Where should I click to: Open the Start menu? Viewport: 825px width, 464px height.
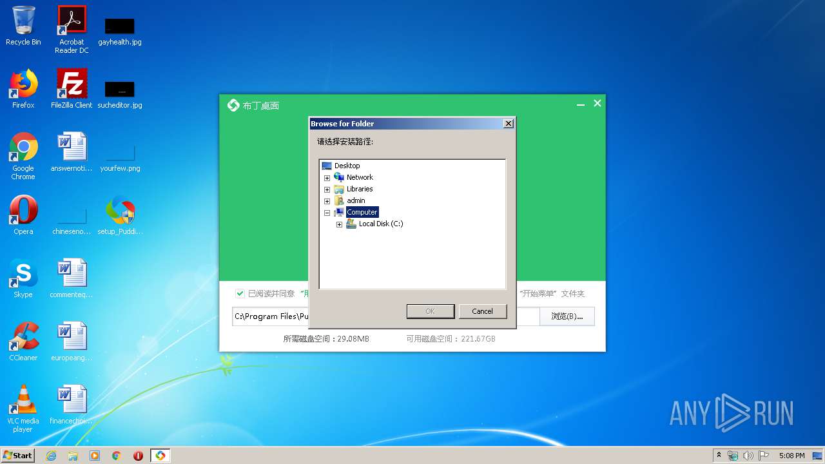coord(18,456)
